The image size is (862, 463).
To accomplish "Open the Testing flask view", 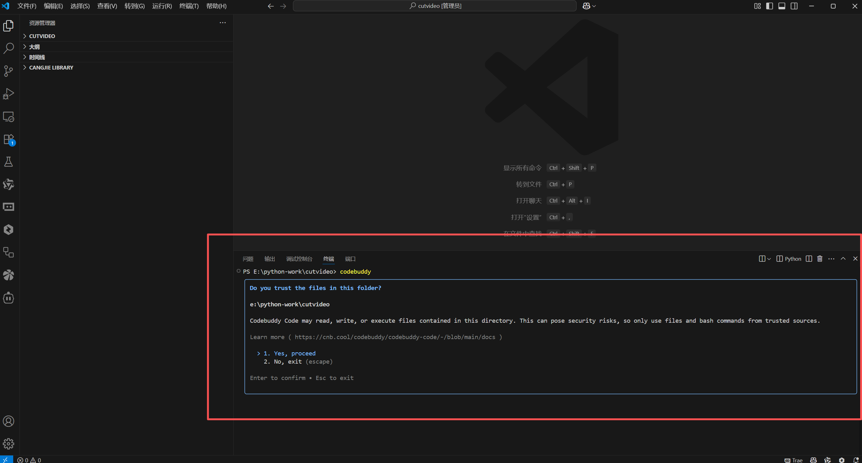I will click(8, 162).
